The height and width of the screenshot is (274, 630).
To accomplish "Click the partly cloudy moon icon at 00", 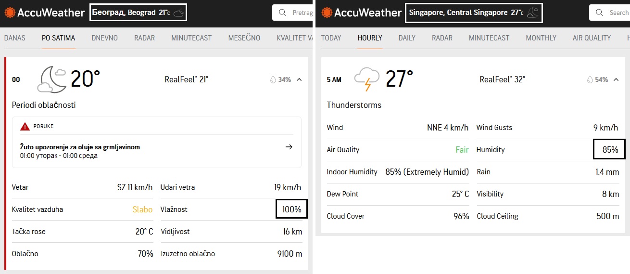I will pyautogui.click(x=52, y=79).
